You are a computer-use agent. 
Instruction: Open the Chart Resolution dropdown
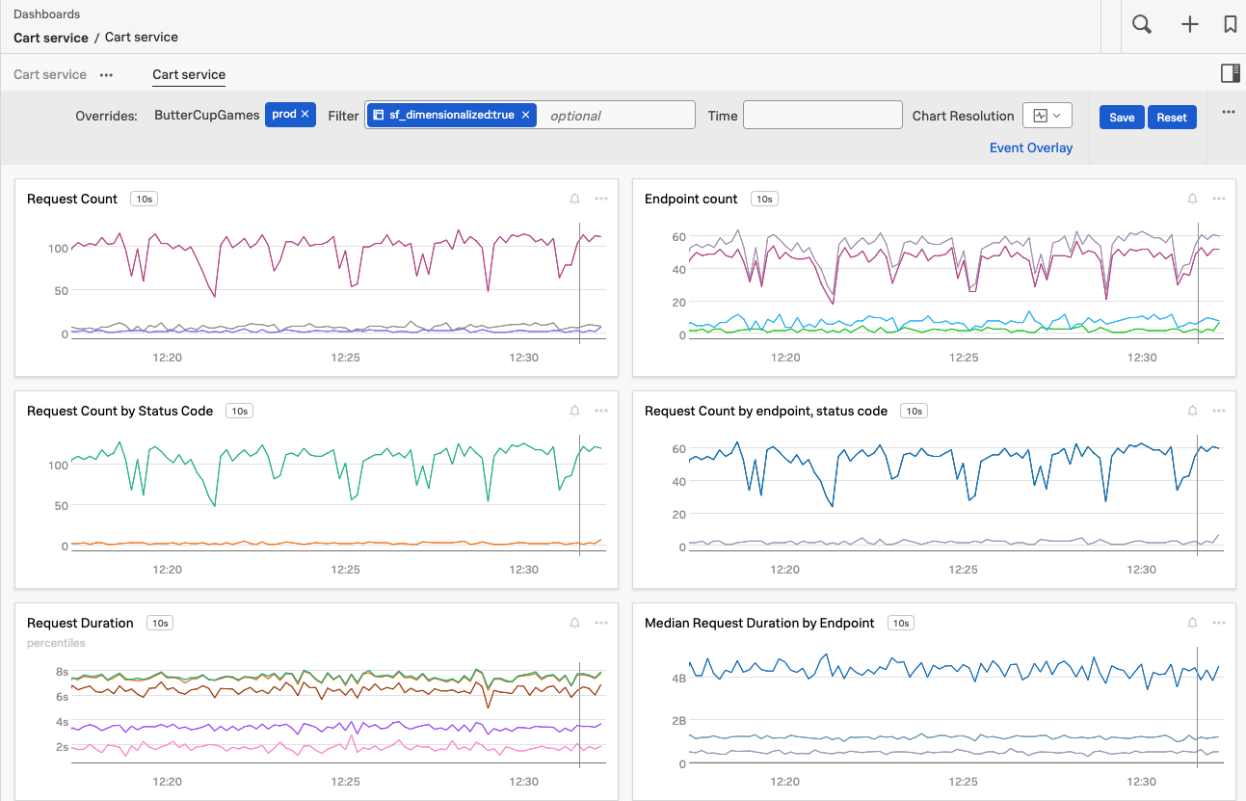(1047, 116)
